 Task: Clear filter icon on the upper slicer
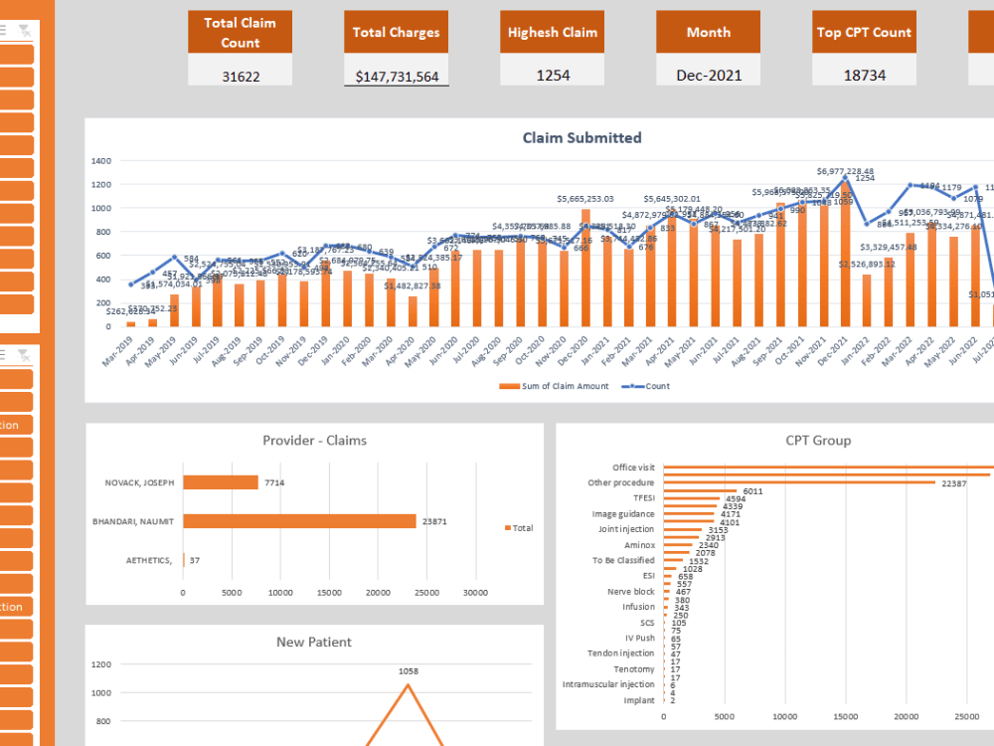point(24,30)
